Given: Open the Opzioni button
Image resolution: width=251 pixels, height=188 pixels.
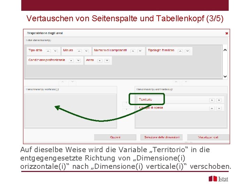Looking at the screenshot, I should 115,137.
